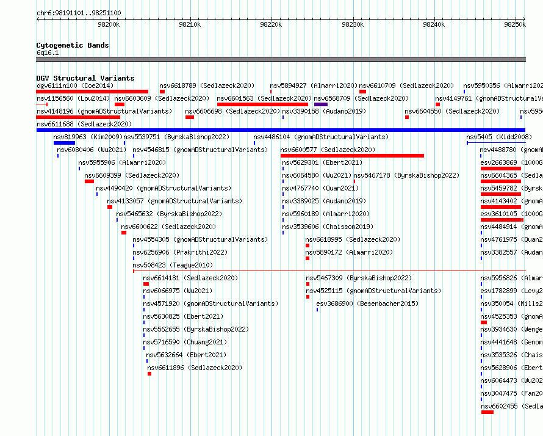Viewport: 543px width, 436px height.
Task: Click chr6:98191101..98251100 coordinate label
Action: (x=79, y=13)
